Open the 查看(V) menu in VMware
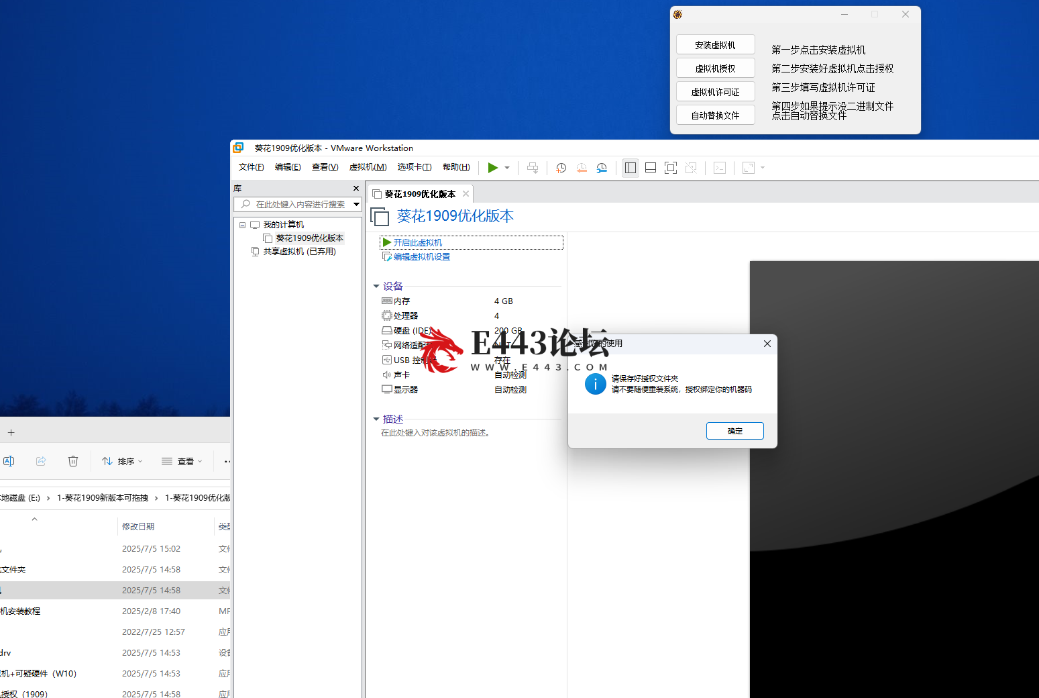Viewport: 1039px width, 698px height. pos(325,167)
